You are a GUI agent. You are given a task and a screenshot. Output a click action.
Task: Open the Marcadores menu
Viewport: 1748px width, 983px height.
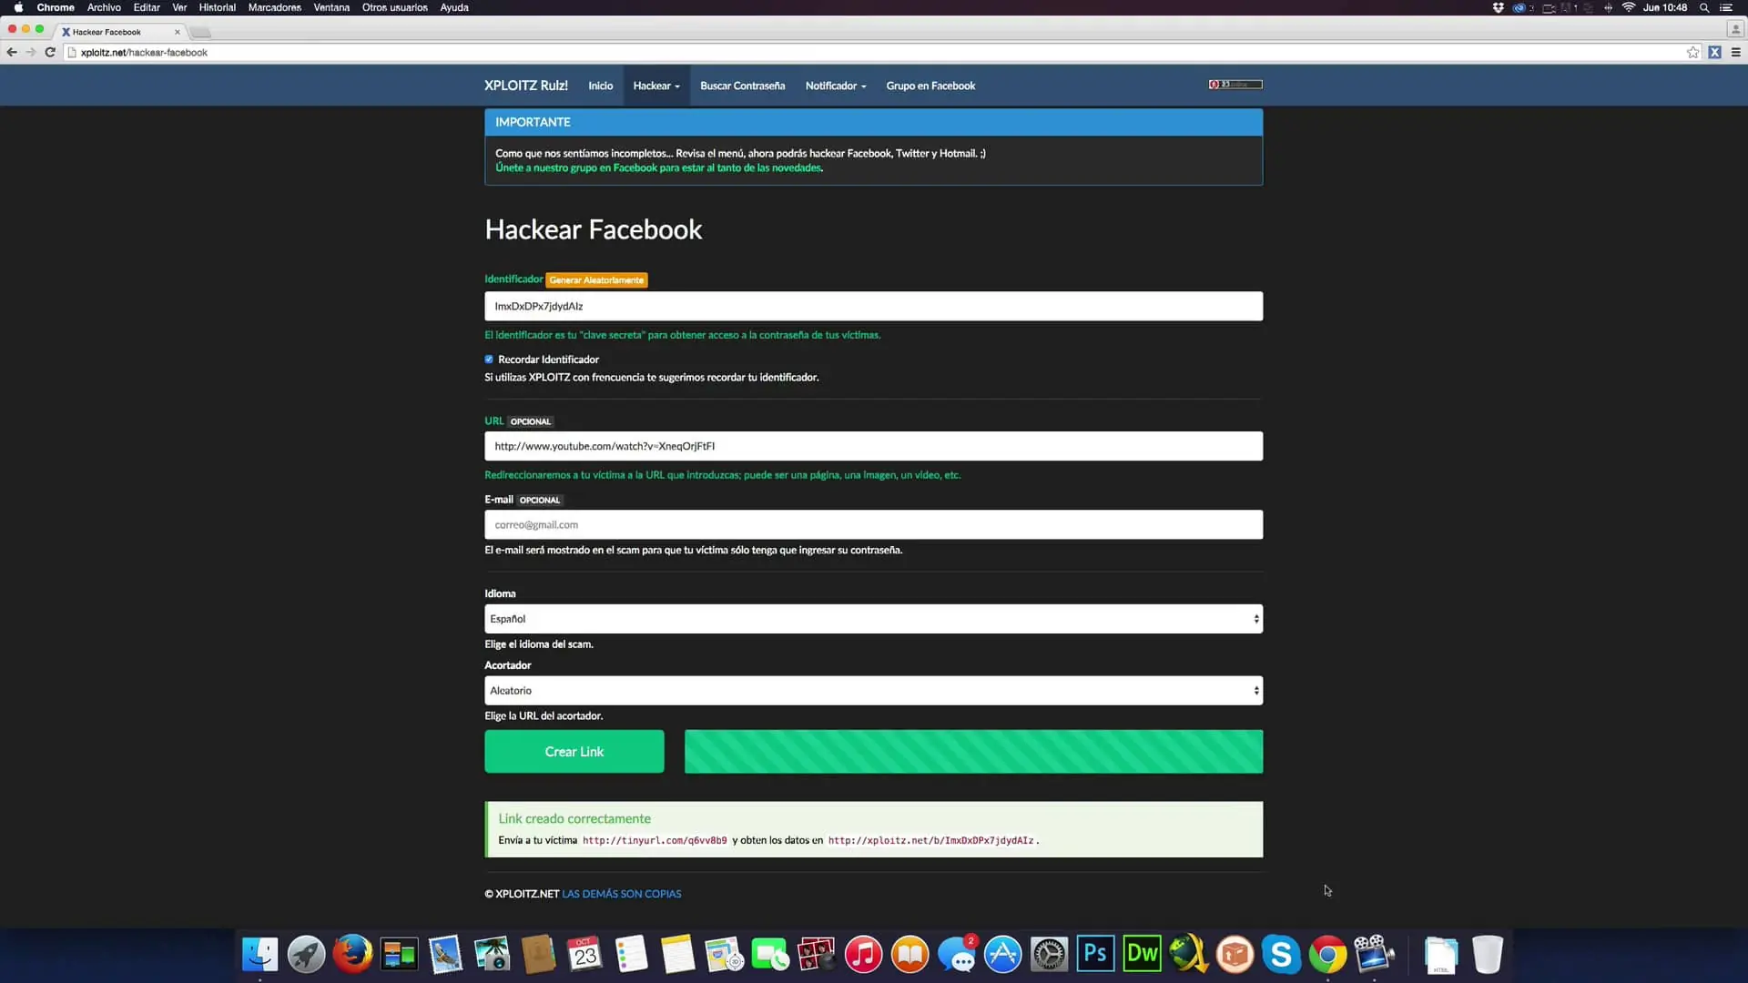click(275, 7)
